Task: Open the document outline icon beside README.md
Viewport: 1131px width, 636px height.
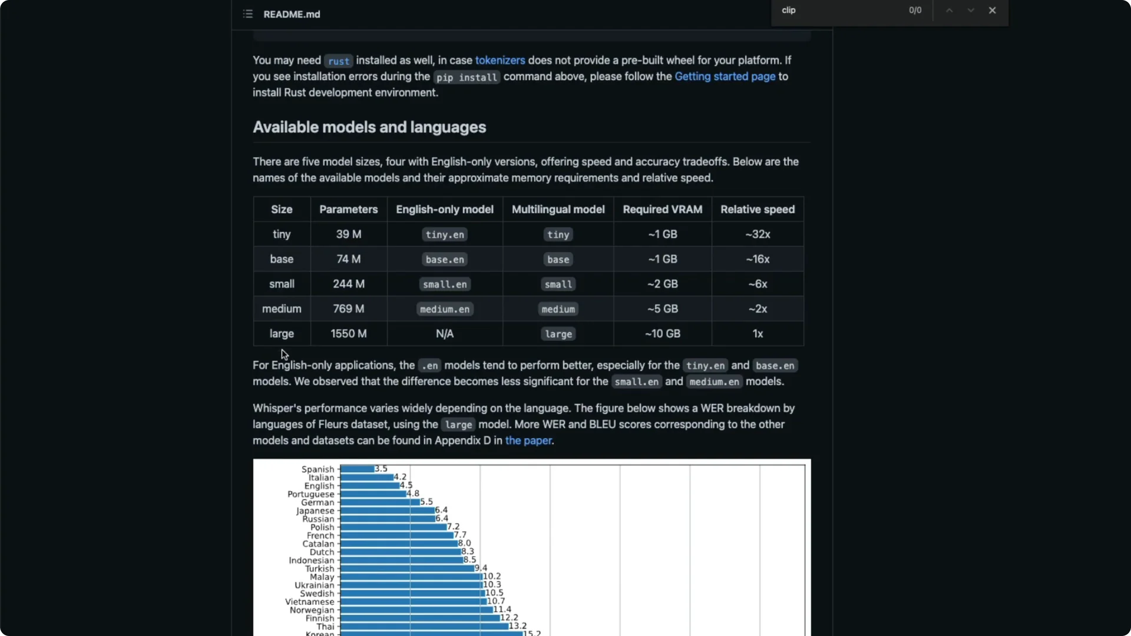Action: 248,14
